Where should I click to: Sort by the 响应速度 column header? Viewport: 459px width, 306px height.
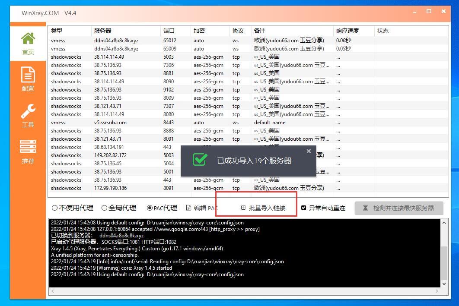click(x=354, y=31)
